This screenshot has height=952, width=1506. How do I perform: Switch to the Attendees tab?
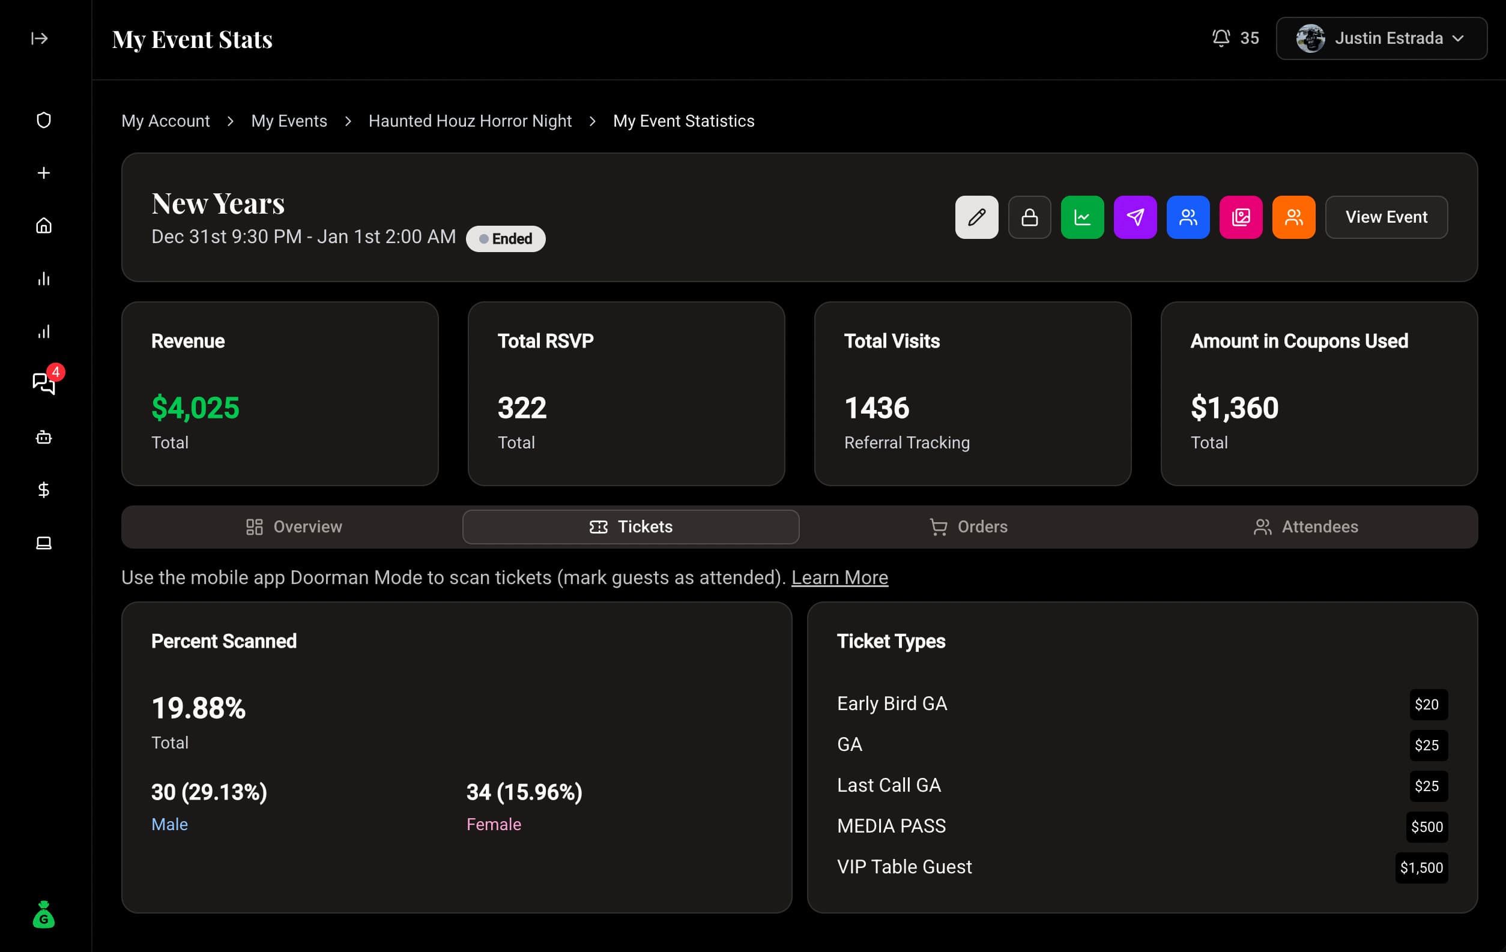pyautogui.click(x=1306, y=527)
